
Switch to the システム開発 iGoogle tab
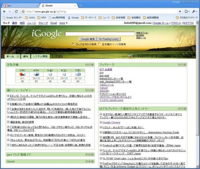pyautogui.click(x=40, y=56)
